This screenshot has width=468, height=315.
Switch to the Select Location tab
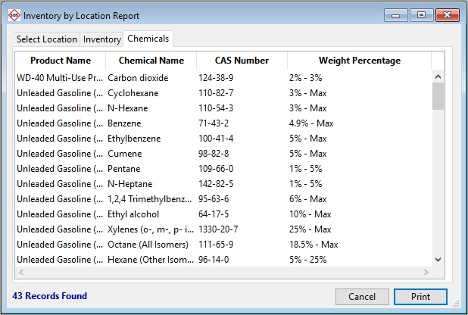tap(47, 39)
